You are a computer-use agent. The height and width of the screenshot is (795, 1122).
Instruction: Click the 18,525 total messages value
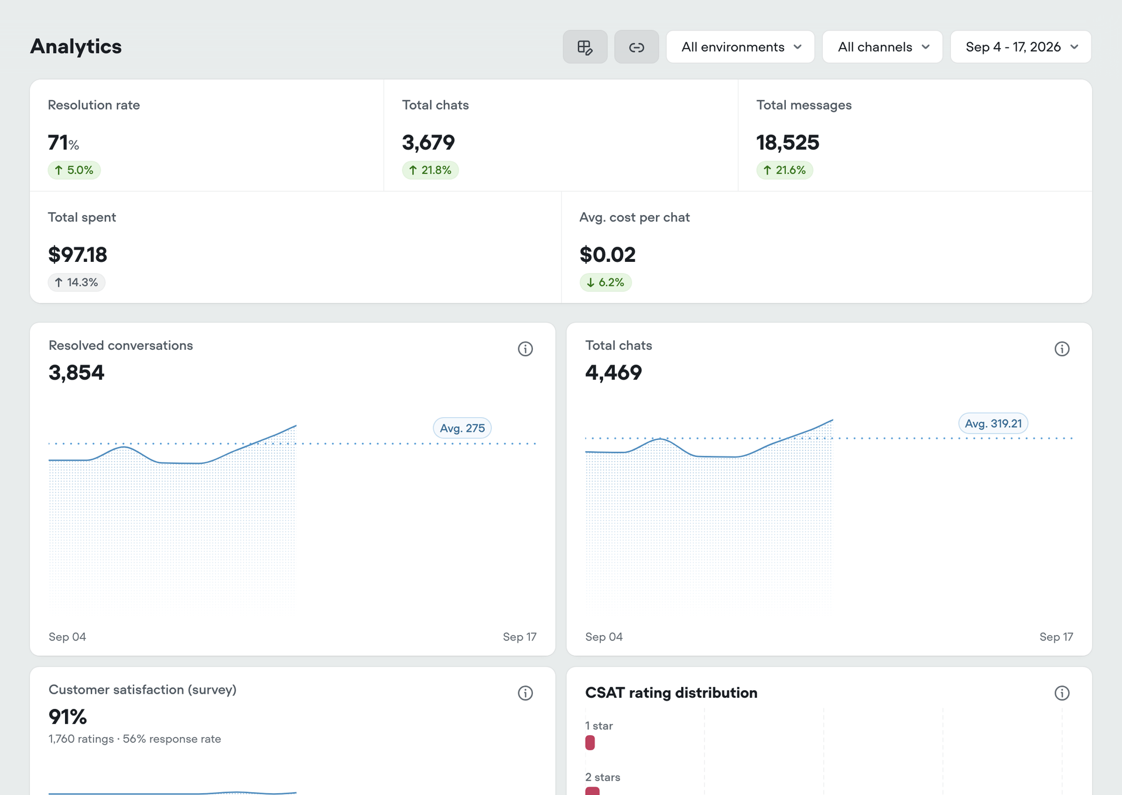788,142
